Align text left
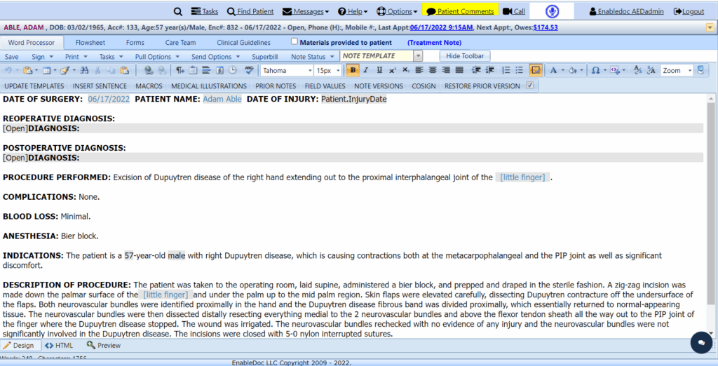 [419, 71]
